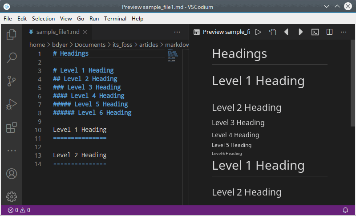Open editor tab's more actions ellipsis
The image size is (356, 216).
(177, 32)
